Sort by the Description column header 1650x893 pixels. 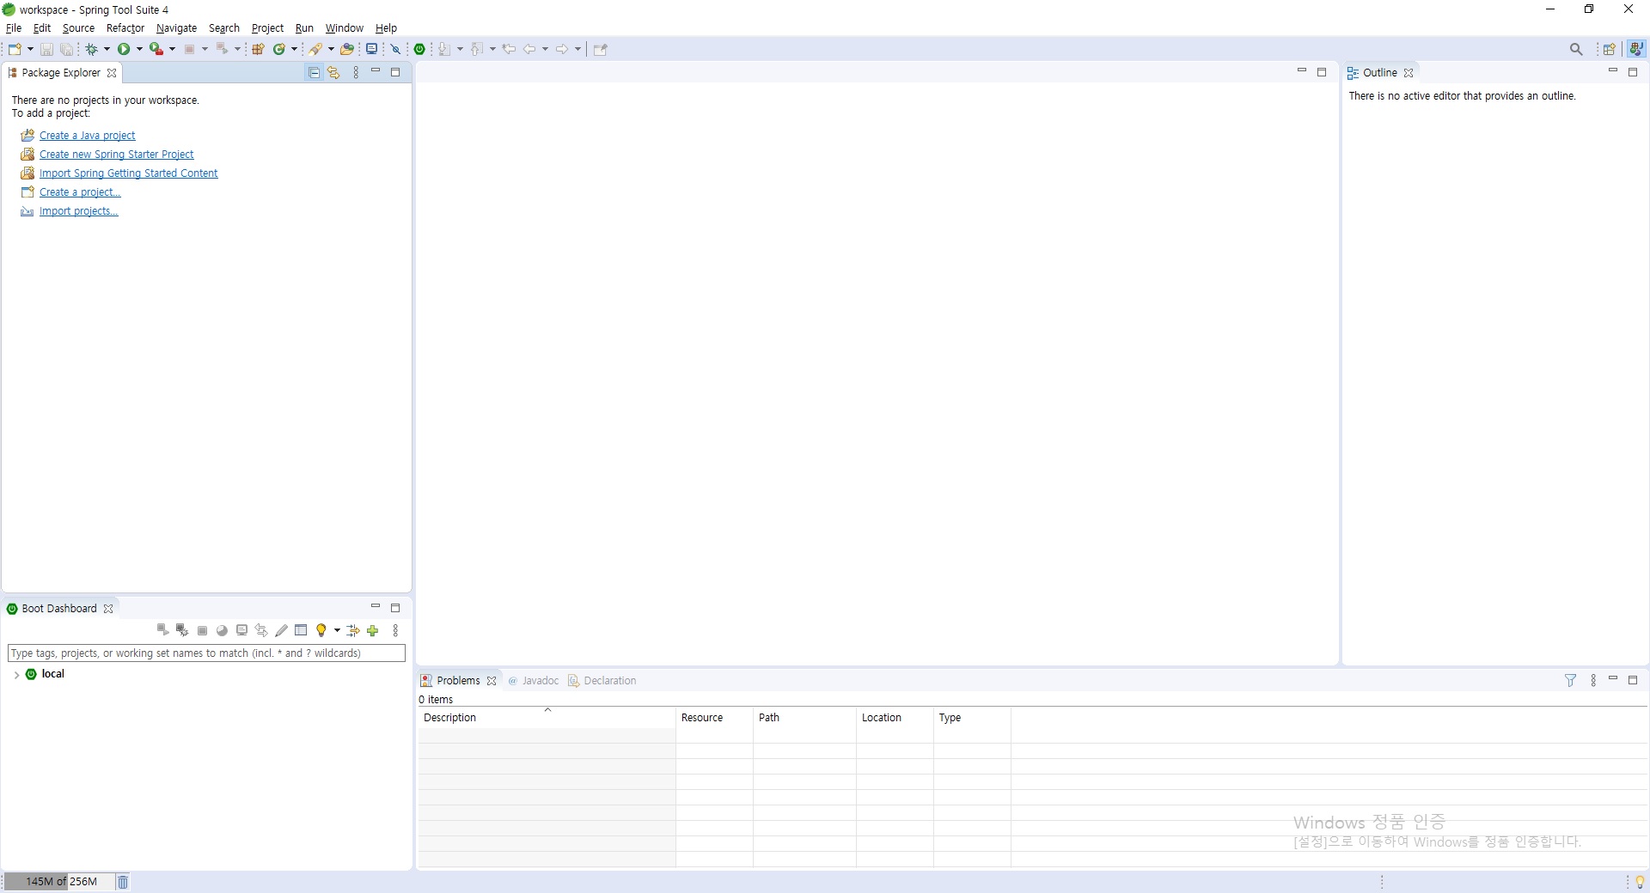pyautogui.click(x=547, y=718)
